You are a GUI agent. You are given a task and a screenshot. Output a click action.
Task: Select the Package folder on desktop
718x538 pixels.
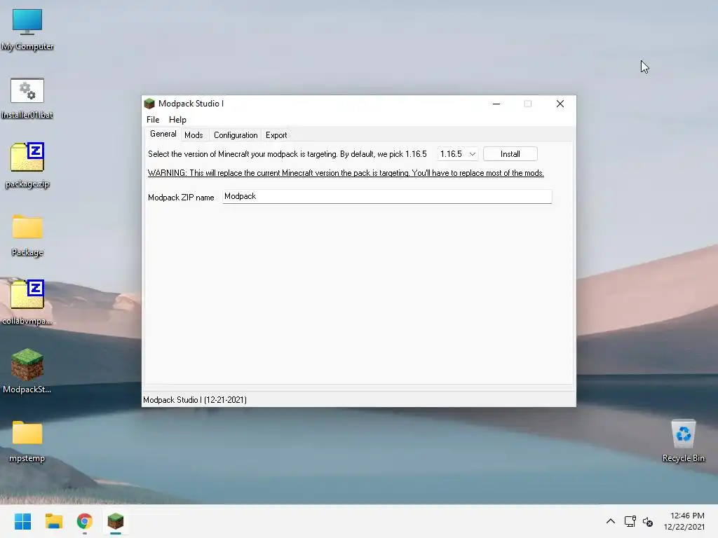click(x=27, y=235)
